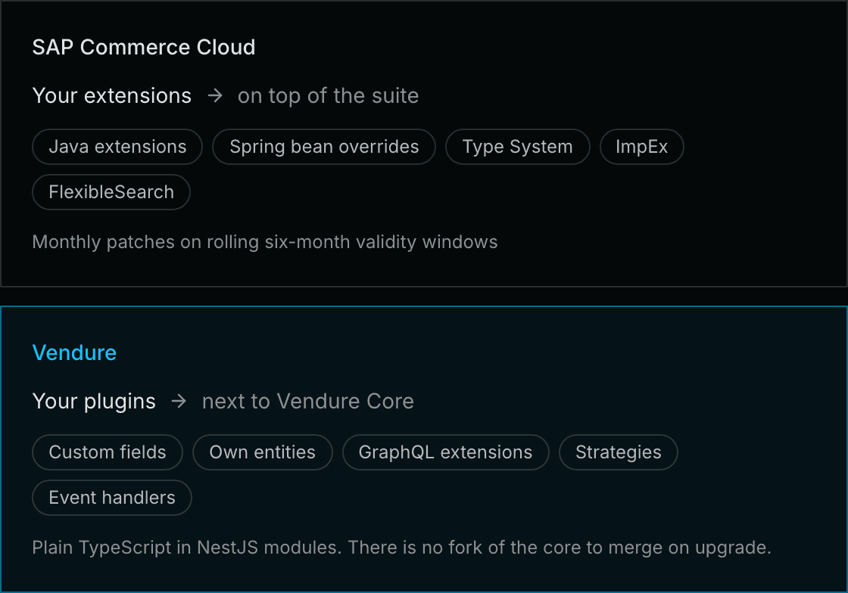
Task: Click the arrow after 'Your plugins'
Action: (x=179, y=402)
